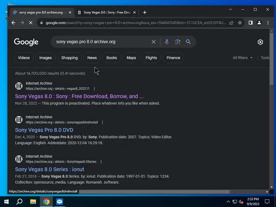Open Chrome's three-dot menu

pyautogui.click(x=268, y=23)
